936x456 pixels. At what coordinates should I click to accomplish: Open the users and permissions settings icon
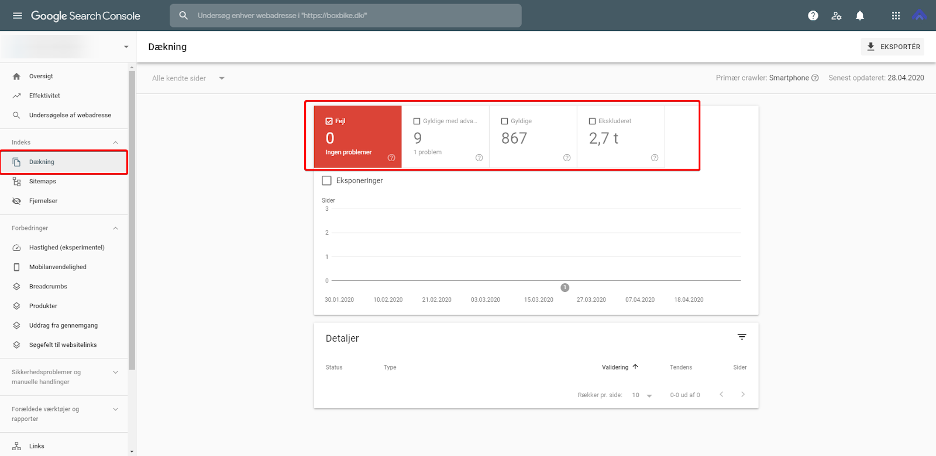tap(837, 16)
